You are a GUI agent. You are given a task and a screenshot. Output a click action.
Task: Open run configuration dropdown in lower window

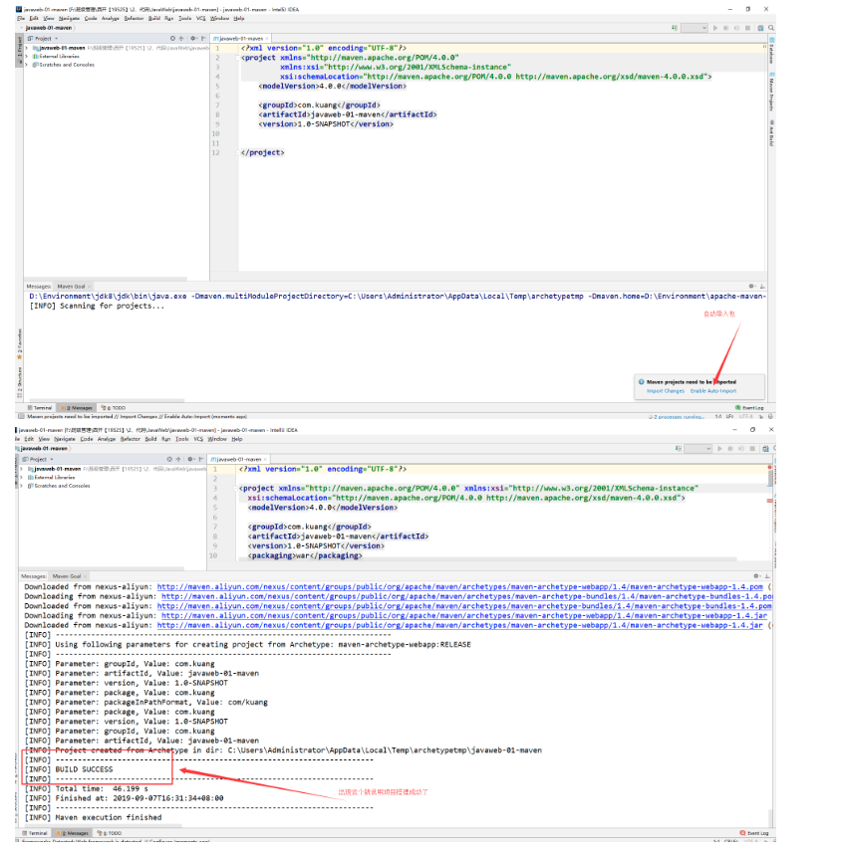coord(699,448)
